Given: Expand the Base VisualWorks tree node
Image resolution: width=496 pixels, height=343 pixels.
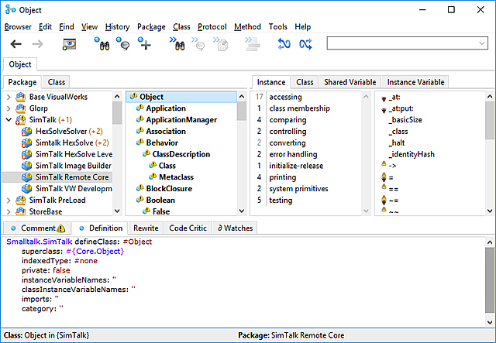Looking at the screenshot, I should 9,97.
